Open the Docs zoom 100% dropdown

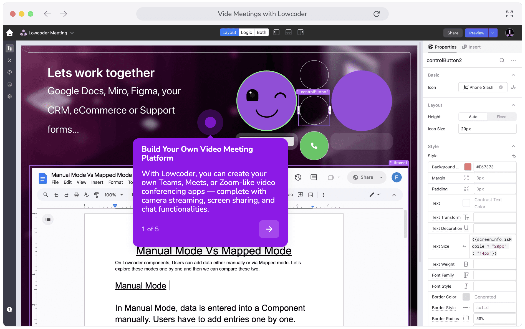point(113,195)
